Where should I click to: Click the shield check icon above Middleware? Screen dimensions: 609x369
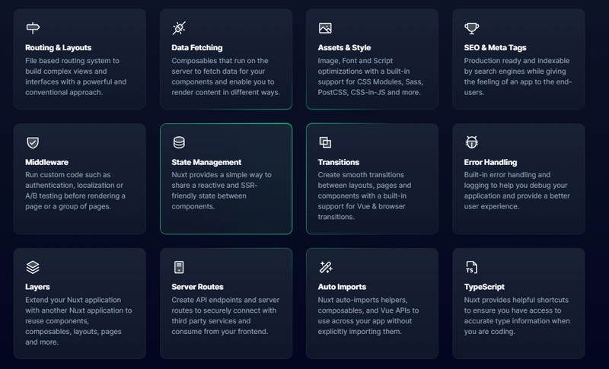point(33,142)
